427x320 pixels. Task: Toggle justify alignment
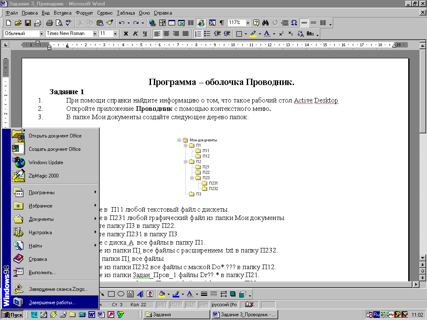click(x=186, y=33)
